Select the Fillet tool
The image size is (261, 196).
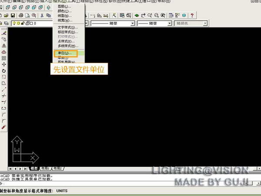click(x=4, y=121)
